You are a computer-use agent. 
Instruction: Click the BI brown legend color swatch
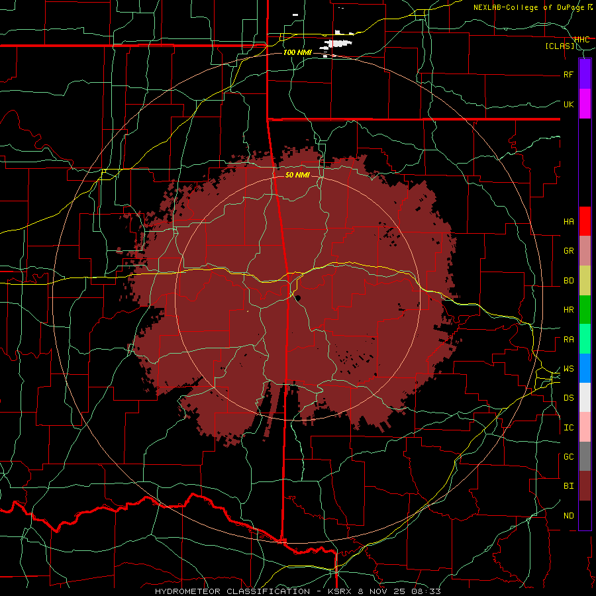pyautogui.click(x=585, y=486)
